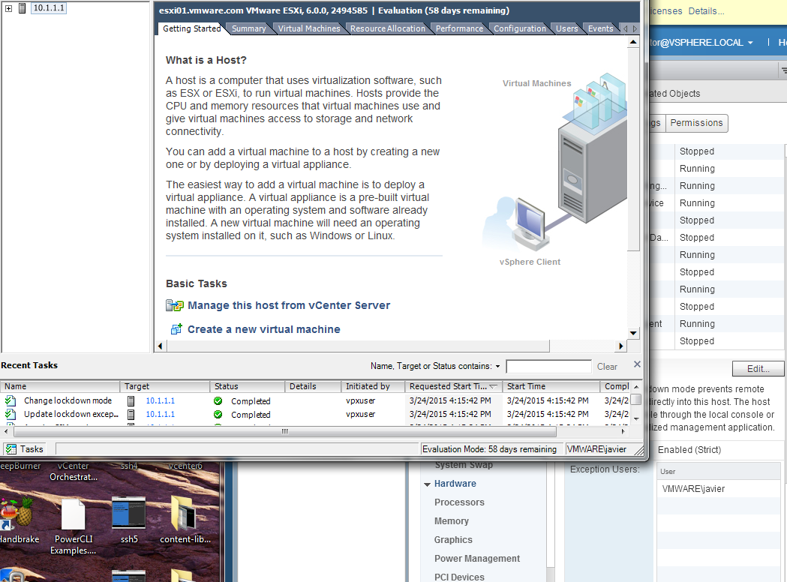The height and width of the screenshot is (582, 787).
Task: Click the horizontal scroll-left arrow in Getting Started pane
Action: click(160, 346)
